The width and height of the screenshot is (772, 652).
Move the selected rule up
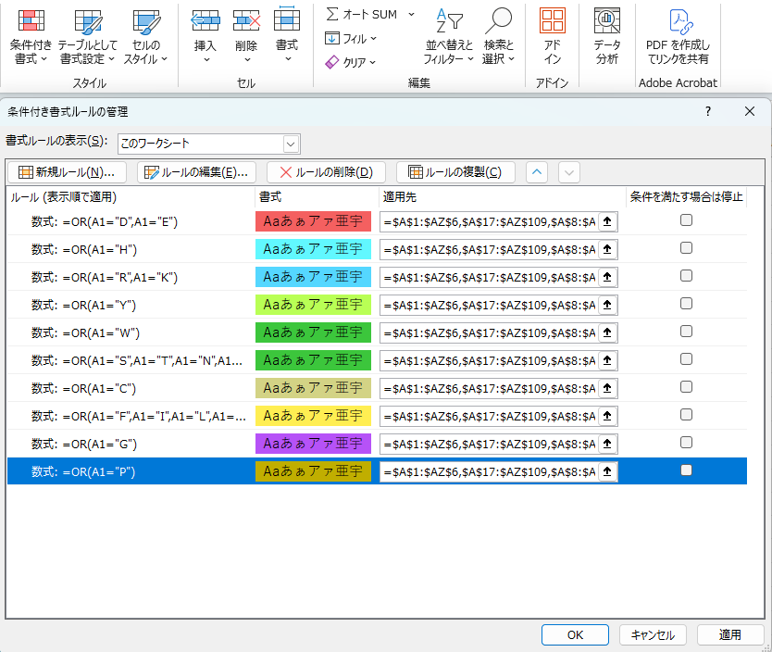pos(537,172)
